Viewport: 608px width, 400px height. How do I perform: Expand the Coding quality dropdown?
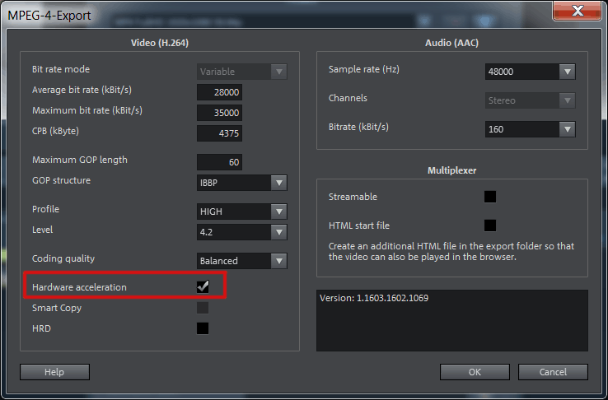tap(242, 261)
